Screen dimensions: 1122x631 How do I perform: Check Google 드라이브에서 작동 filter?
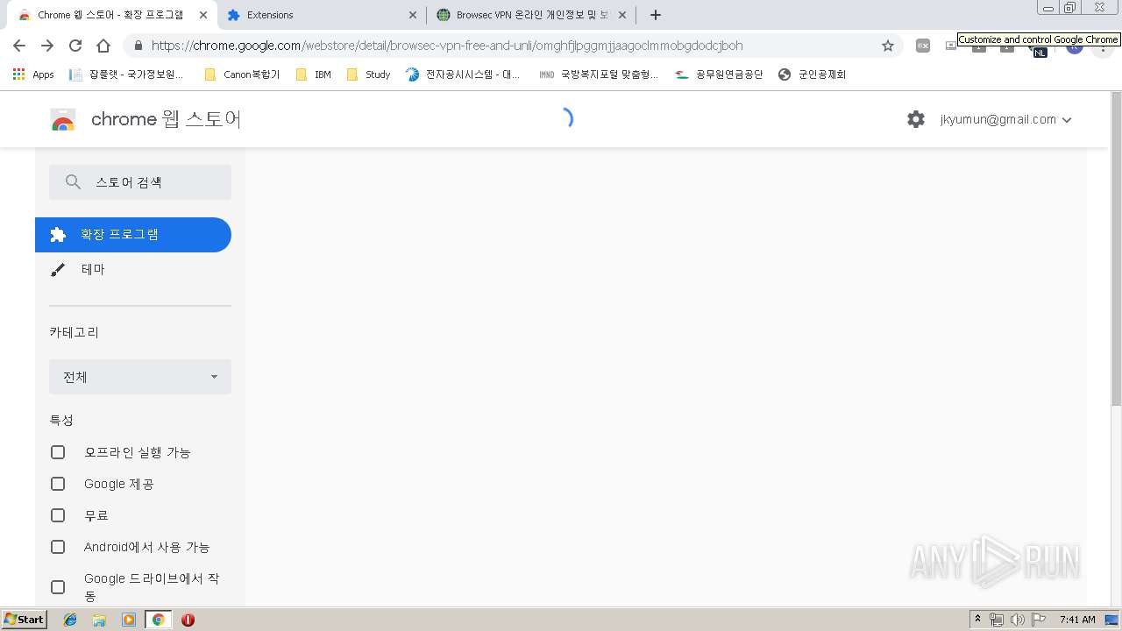tap(58, 587)
